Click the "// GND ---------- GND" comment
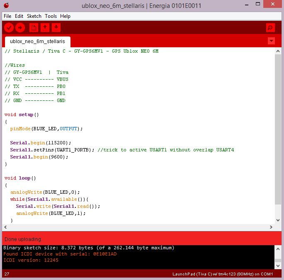This screenshot has width=284, height=280. (35, 100)
